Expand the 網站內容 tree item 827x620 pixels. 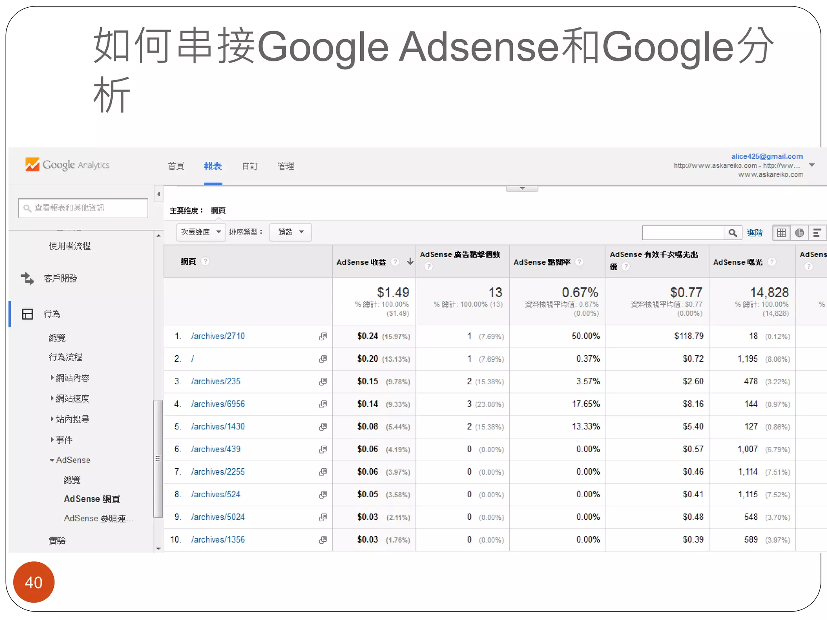coord(52,378)
